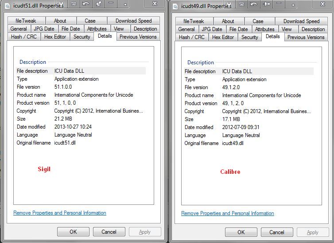This screenshot has width=334, height=243.
Task: Switch to Case tab in icudt51.dll window
Action: 91,21
